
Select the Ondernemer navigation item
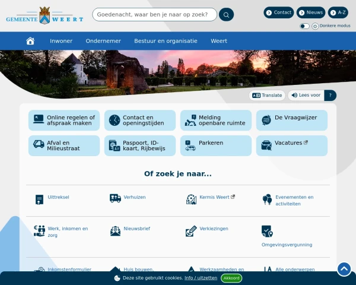coord(103,41)
